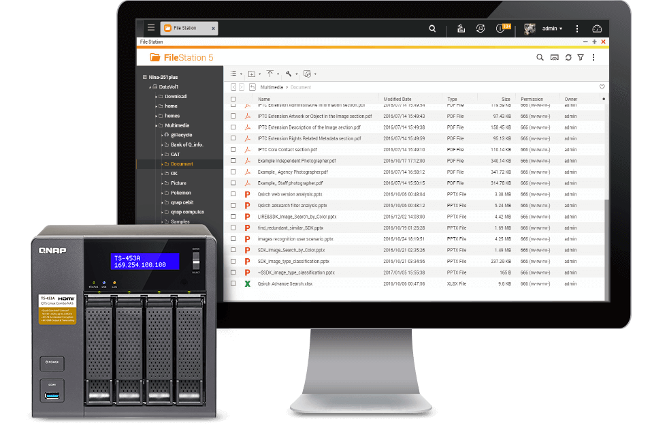Click the remote mount icon on the toolbar
The width and height of the screenshot is (667, 436).
click(x=308, y=74)
